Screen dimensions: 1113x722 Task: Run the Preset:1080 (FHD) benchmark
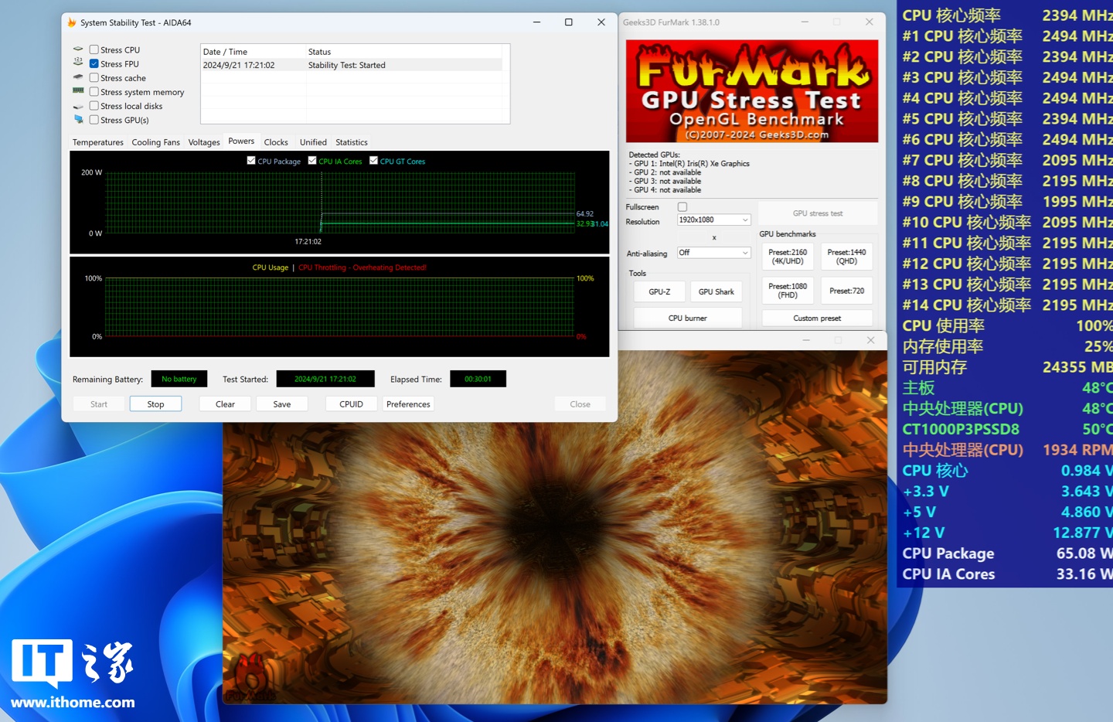coord(788,291)
